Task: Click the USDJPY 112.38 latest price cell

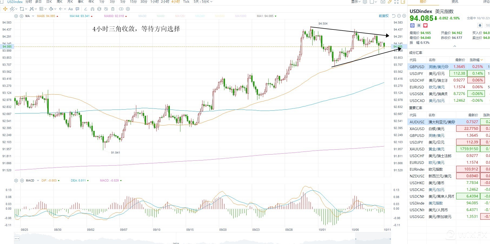Action: 458,73
